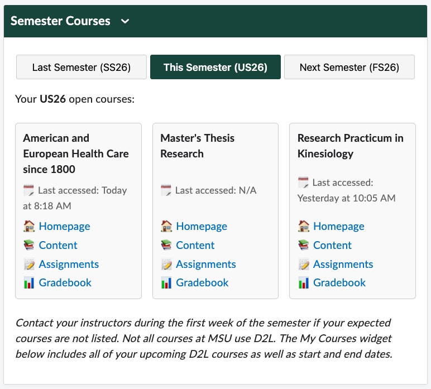The height and width of the screenshot is (389, 431).
Task: Click calendar icon in Master's Thesis Research card
Action: tap(166, 190)
